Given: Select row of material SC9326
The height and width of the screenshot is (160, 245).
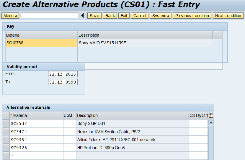Looking at the screenshot, I should tap(6, 148).
